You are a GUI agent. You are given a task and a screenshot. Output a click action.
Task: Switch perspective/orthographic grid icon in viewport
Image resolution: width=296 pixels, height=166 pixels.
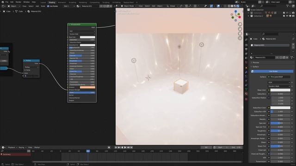tap(240, 38)
